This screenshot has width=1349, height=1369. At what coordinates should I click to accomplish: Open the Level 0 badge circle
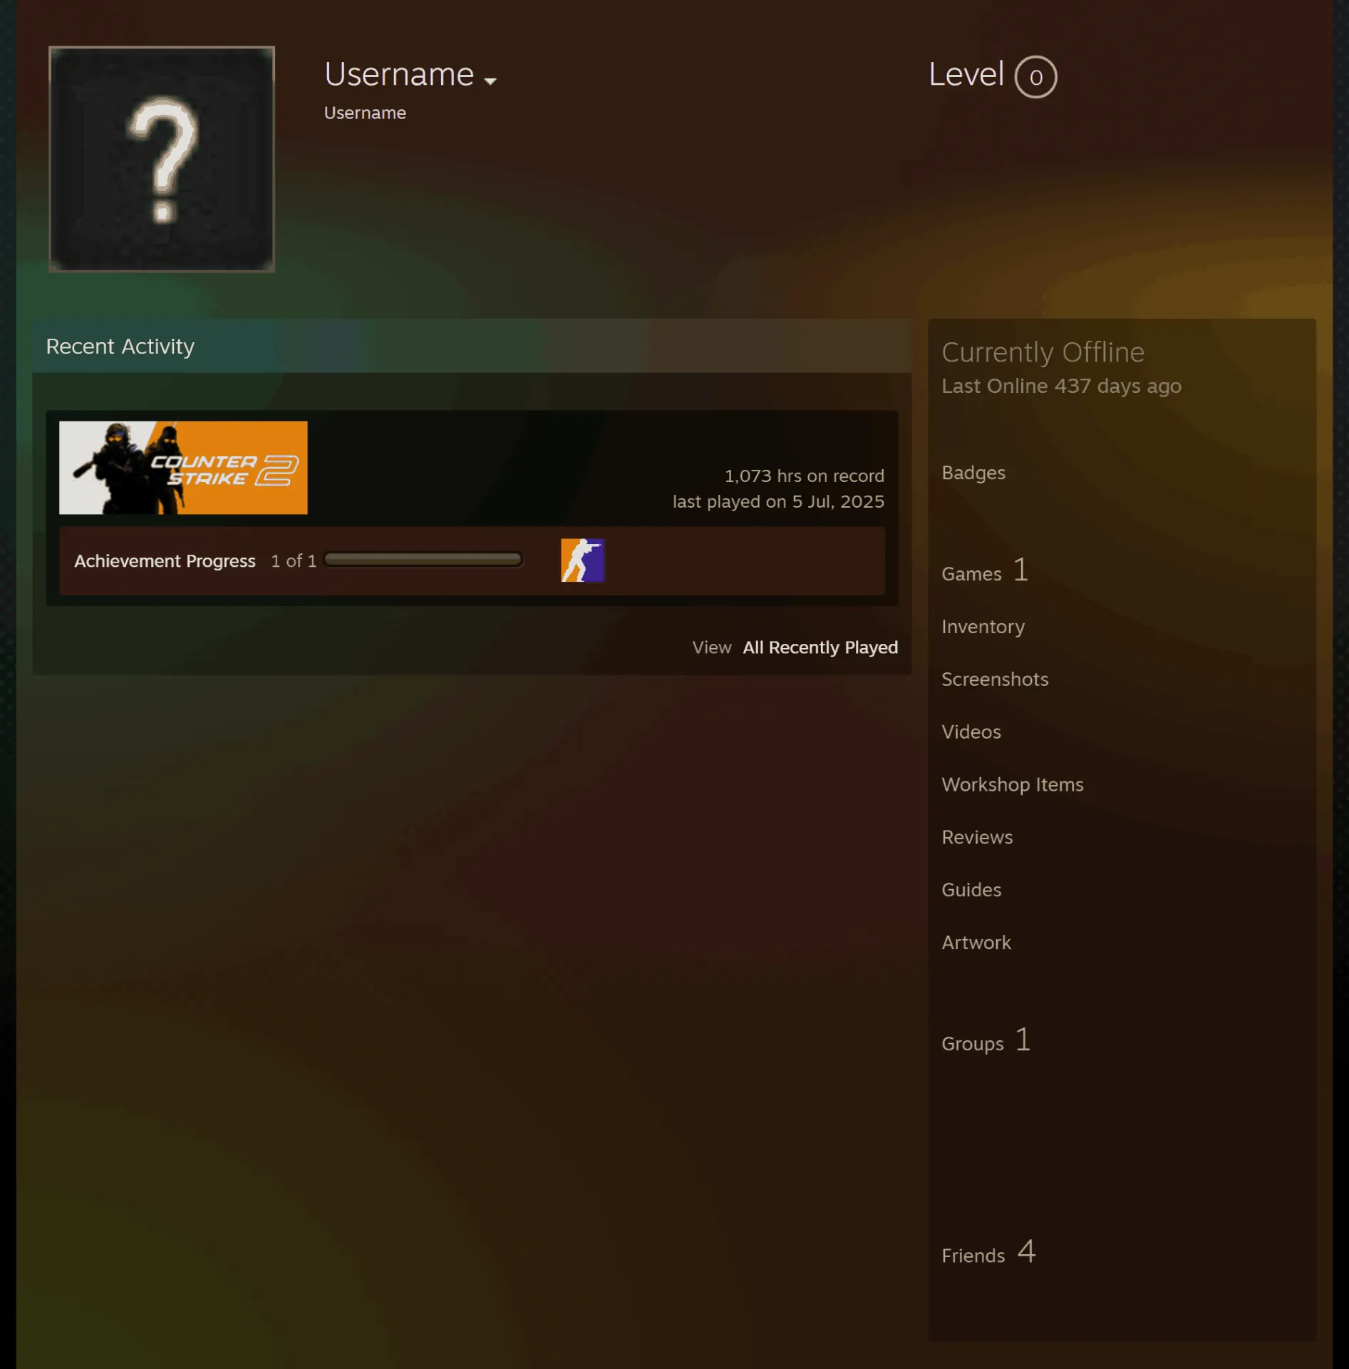click(x=1035, y=77)
